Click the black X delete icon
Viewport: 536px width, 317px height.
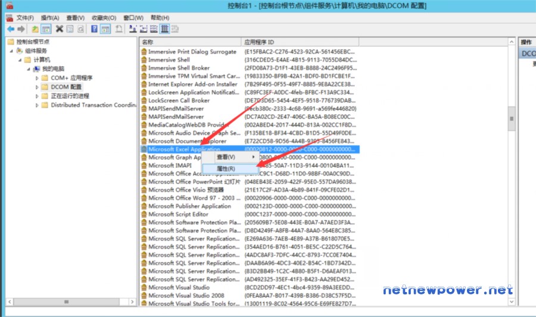click(60, 29)
